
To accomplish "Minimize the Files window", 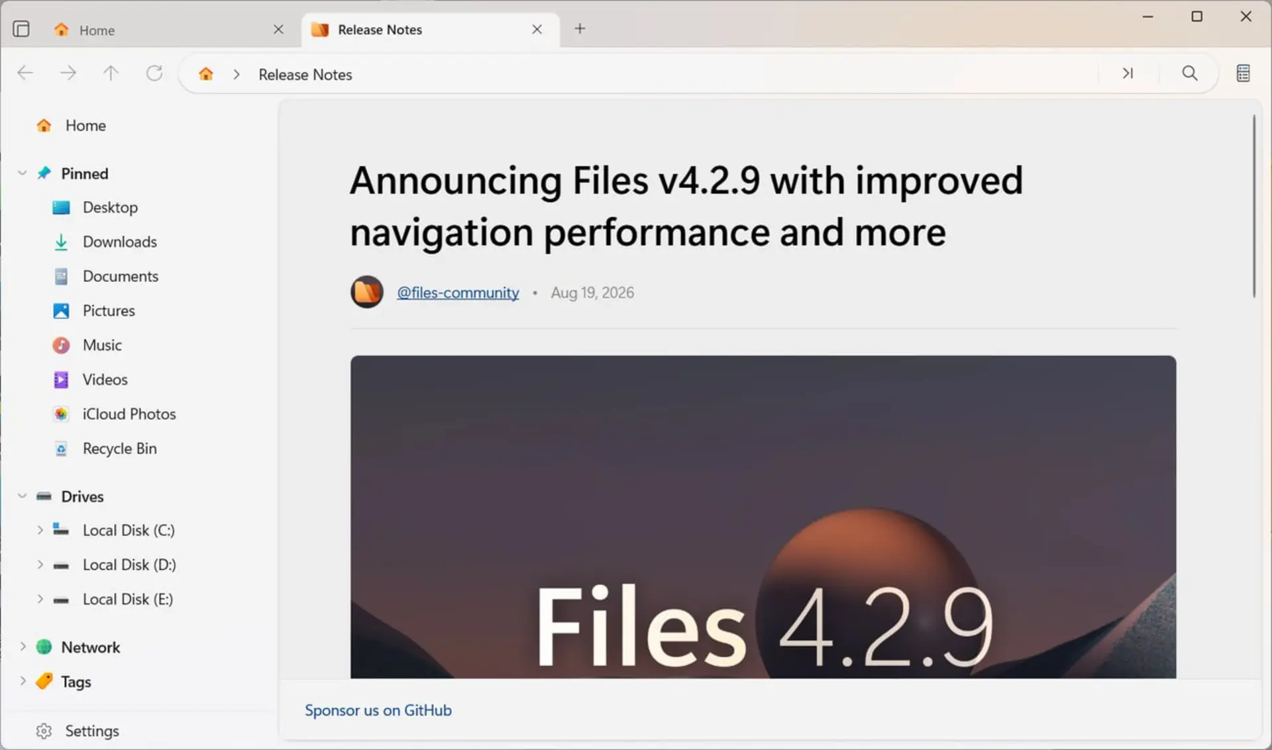I will pos(1148,17).
